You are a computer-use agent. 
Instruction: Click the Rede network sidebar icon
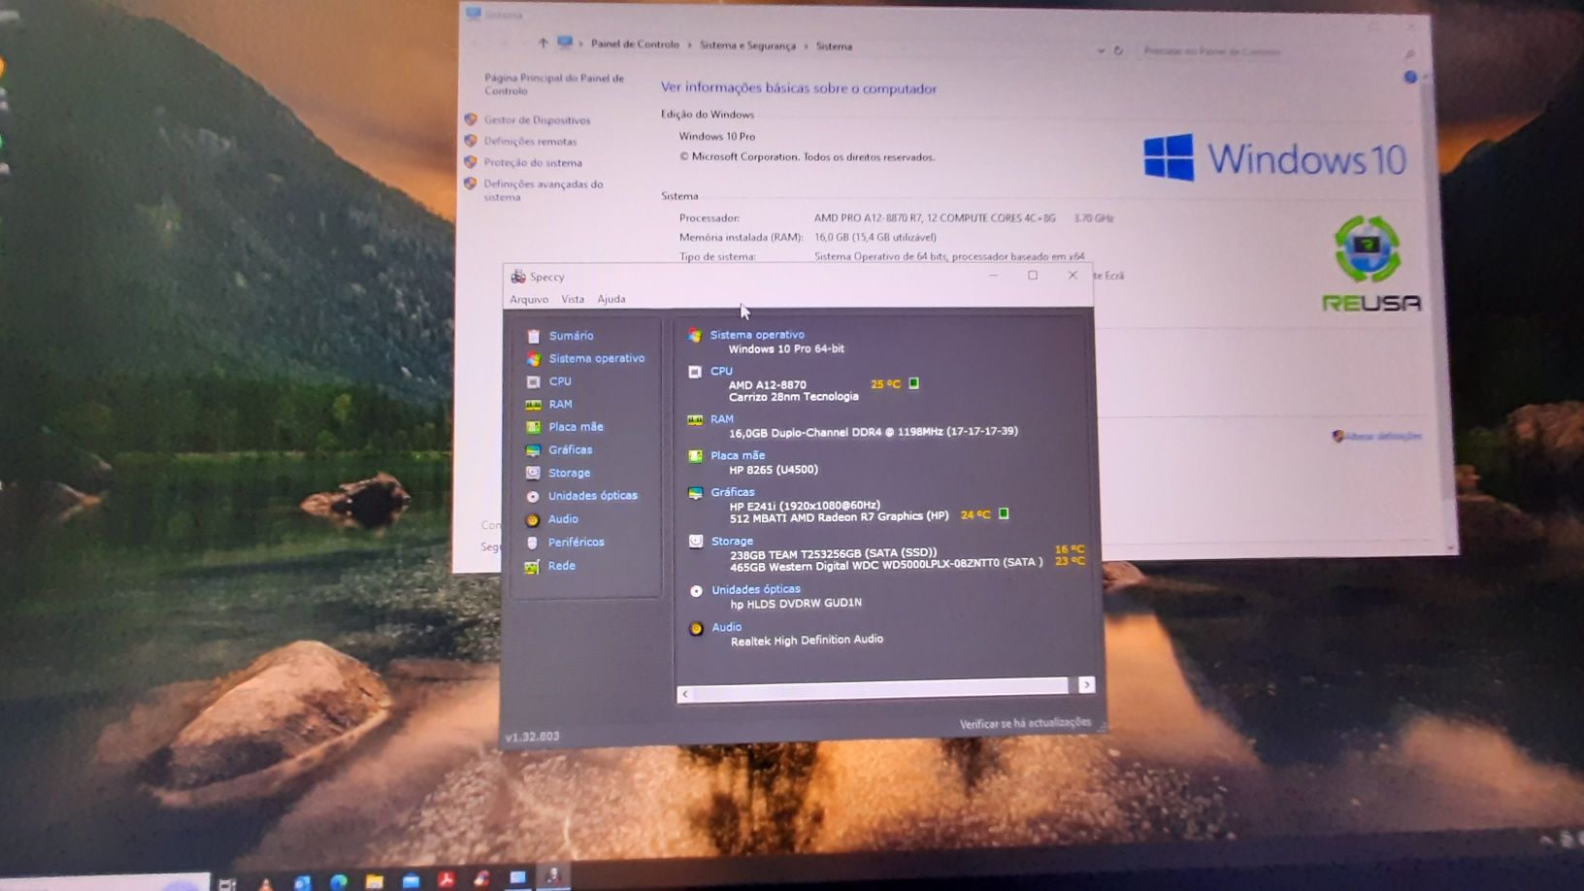pyautogui.click(x=532, y=567)
